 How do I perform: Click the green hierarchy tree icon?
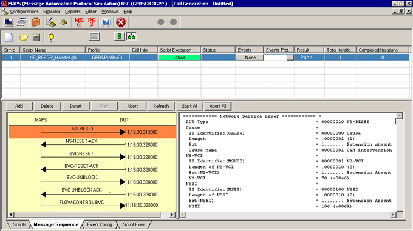coord(131,36)
